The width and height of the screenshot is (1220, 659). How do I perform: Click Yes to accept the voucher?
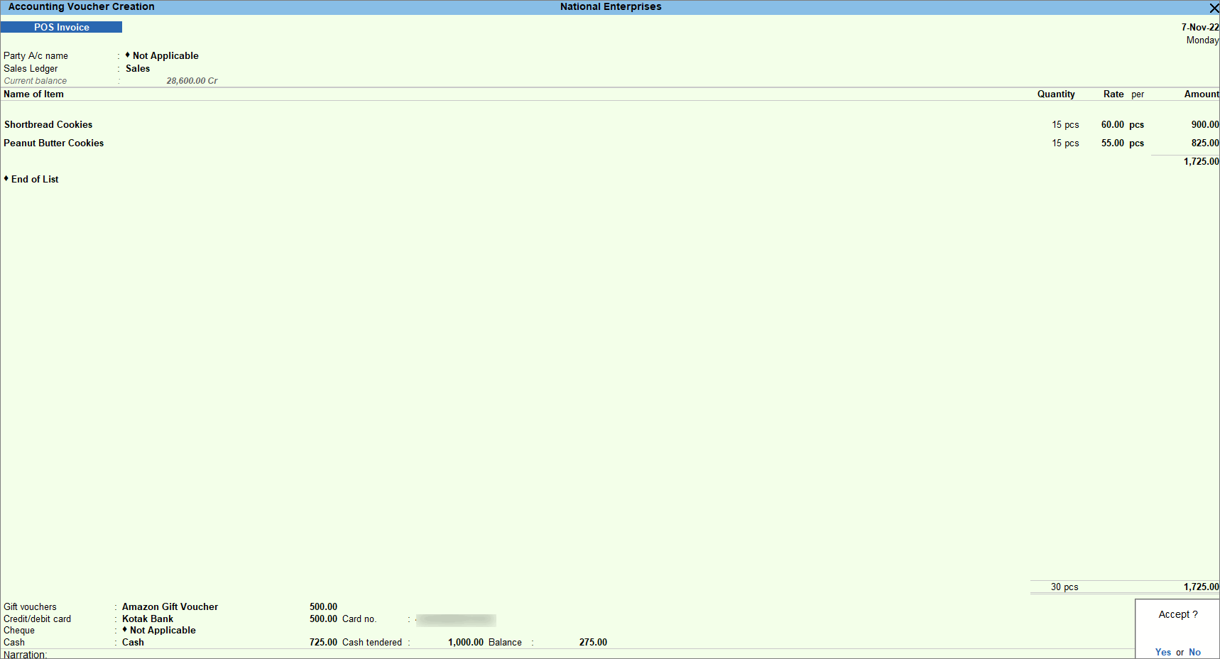coord(1163,652)
